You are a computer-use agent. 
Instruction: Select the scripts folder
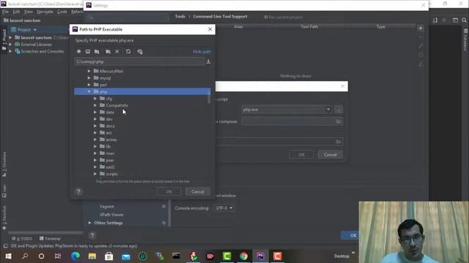[x=112, y=174]
